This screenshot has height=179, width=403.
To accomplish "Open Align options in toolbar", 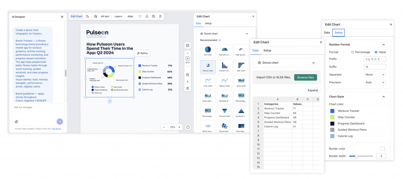I will pos(130,16).
